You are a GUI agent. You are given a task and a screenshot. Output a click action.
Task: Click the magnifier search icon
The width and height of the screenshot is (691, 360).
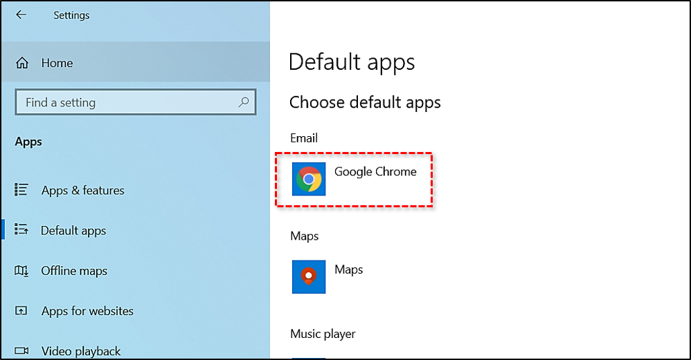point(243,102)
